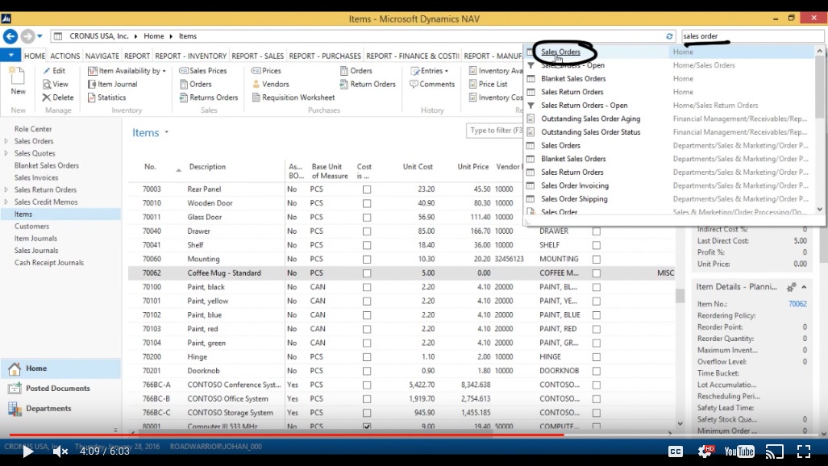Click the forward navigation arrow
This screenshot has width=828, height=466.
pyautogui.click(x=27, y=36)
